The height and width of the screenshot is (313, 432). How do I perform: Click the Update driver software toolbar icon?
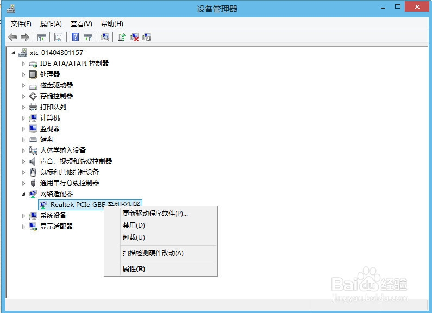tap(122, 37)
